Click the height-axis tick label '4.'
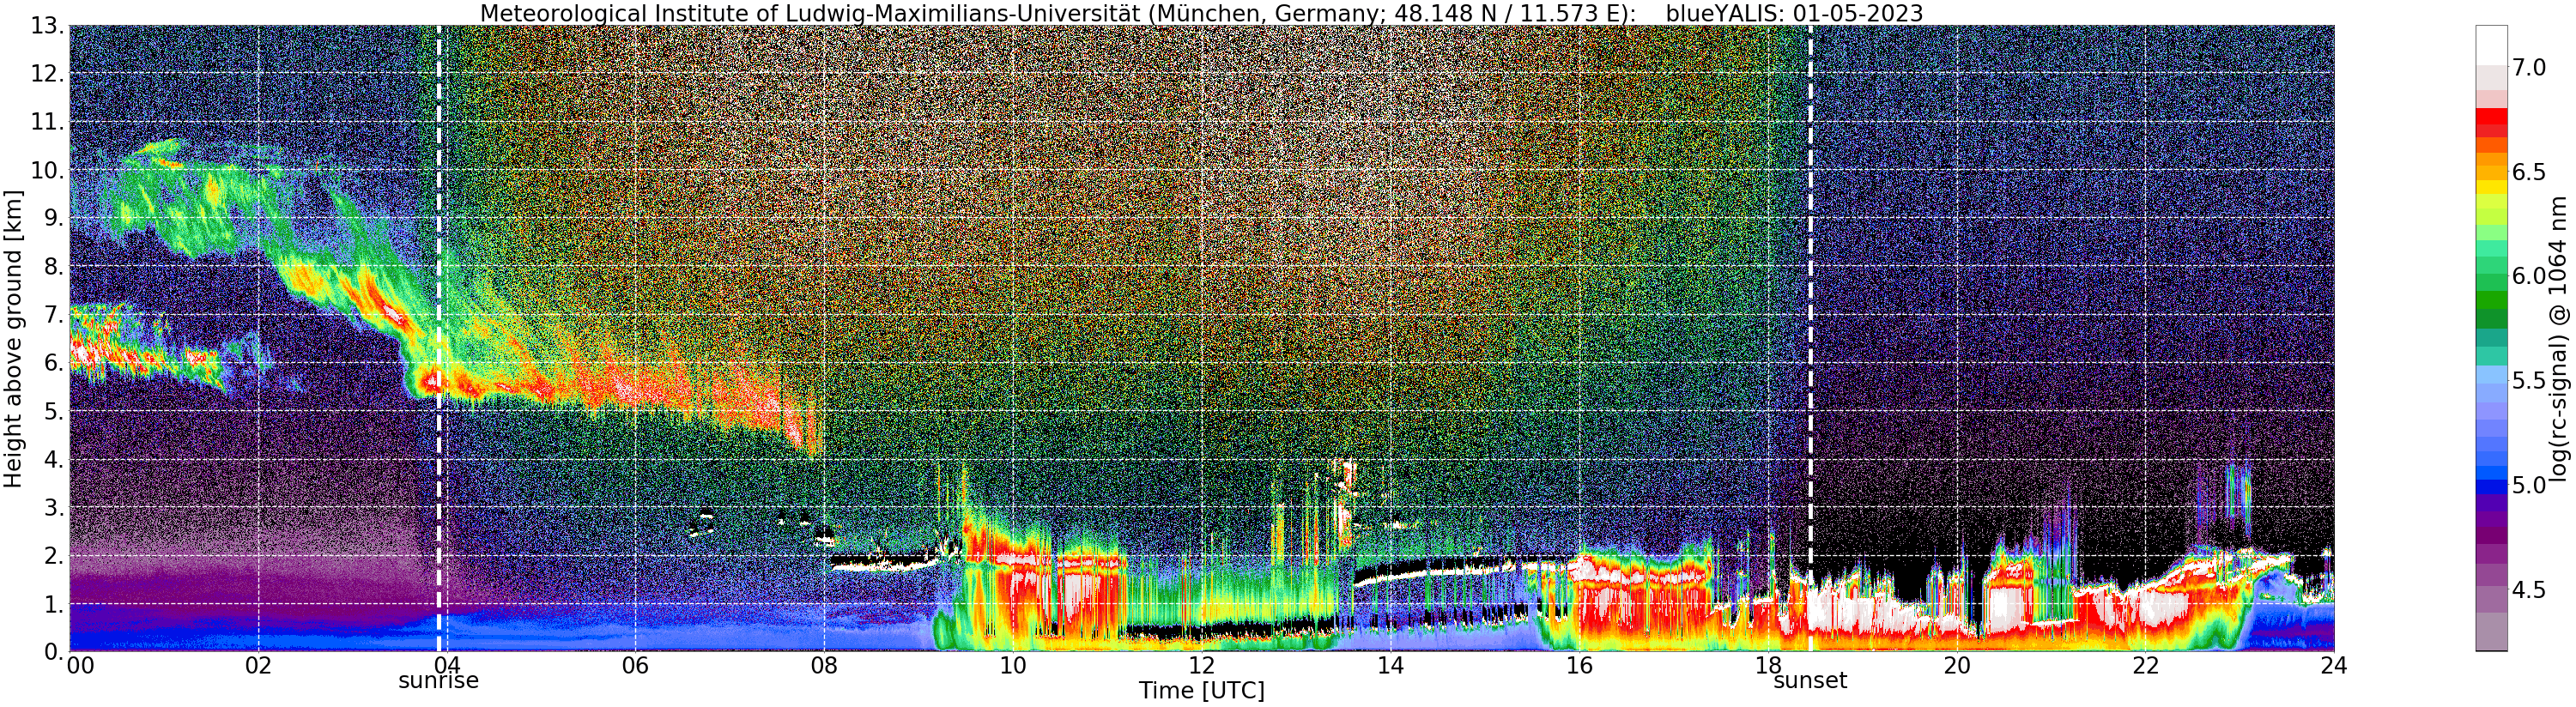Viewport: 2576px width, 707px height. click(53, 460)
